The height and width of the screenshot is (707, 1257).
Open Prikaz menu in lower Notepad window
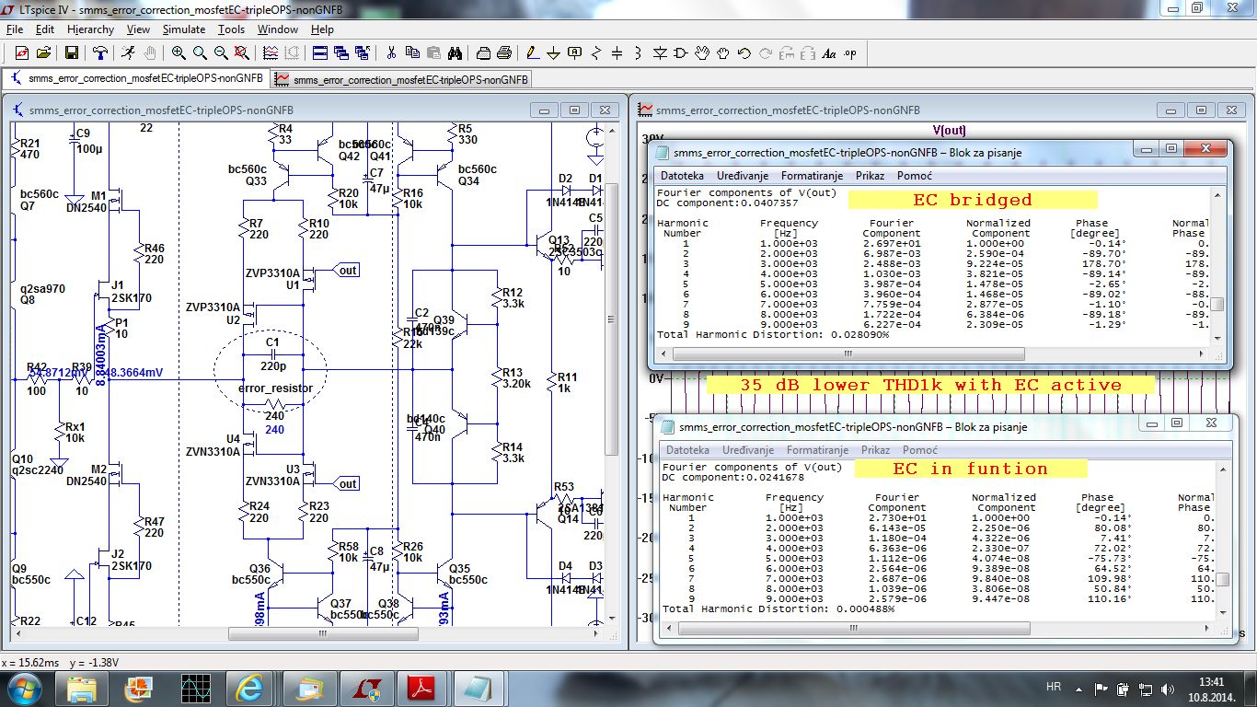875,450
